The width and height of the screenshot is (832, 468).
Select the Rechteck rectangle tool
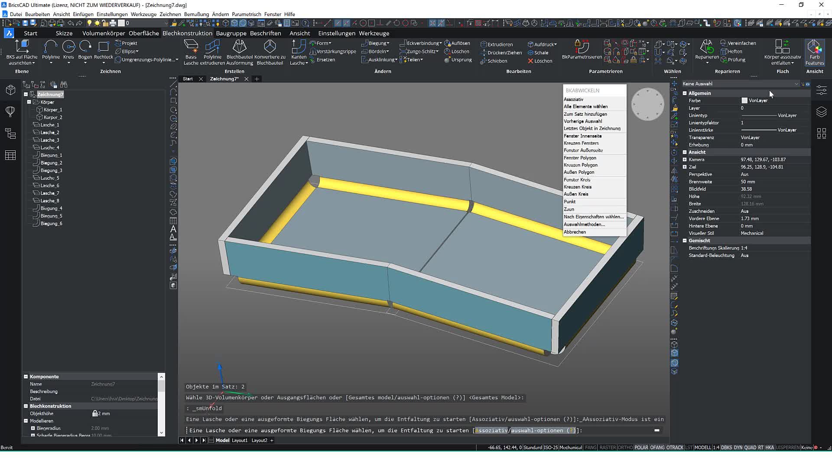point(103,46)
